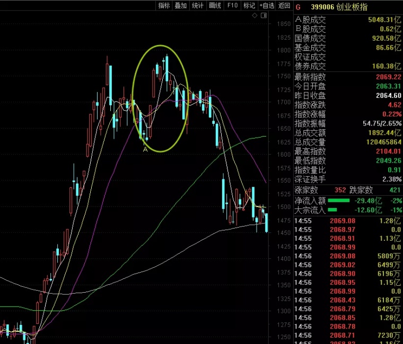Click the 涨家数 count 352
The width and height of the screenshot is (403, 344).
tap(340, 190)
